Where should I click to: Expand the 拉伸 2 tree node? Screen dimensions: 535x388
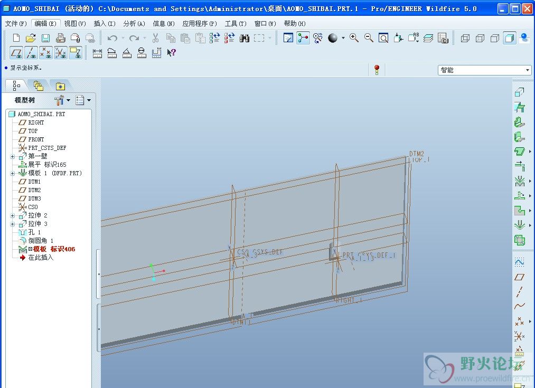coord(12,215)
